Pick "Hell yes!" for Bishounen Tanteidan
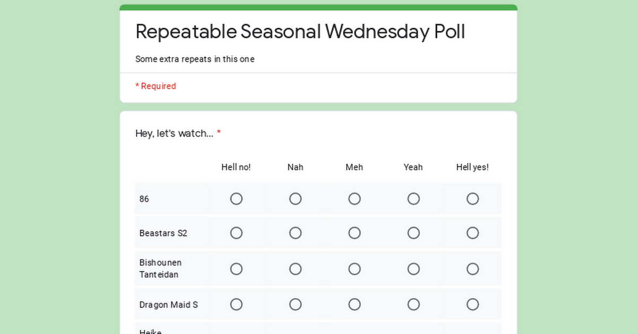 click(x=472, y=269)
